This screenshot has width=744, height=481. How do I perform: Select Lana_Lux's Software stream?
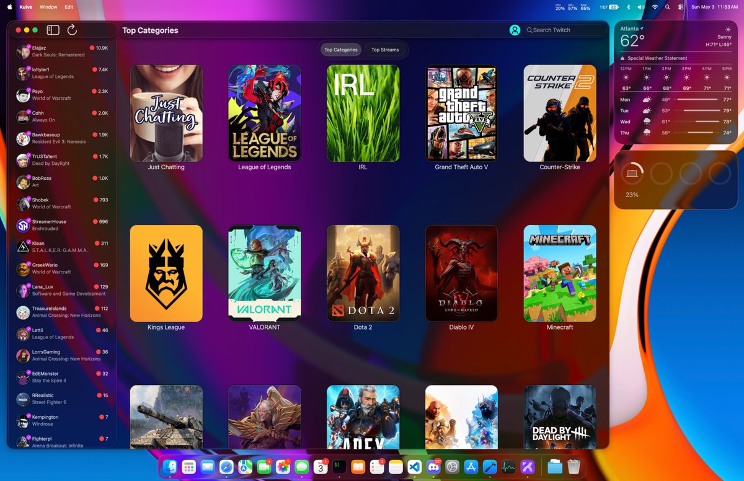point(62,290)
